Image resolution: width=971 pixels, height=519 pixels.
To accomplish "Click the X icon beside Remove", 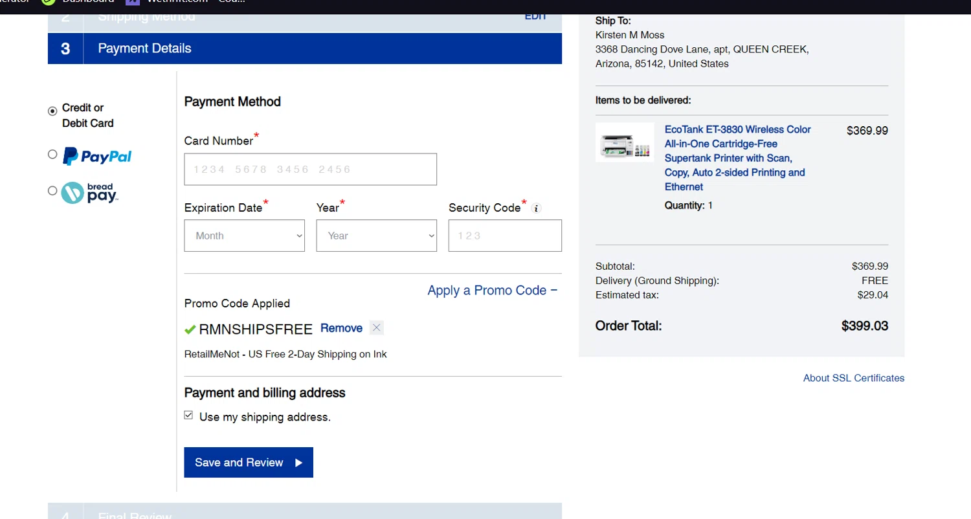I will click(377, 327).
